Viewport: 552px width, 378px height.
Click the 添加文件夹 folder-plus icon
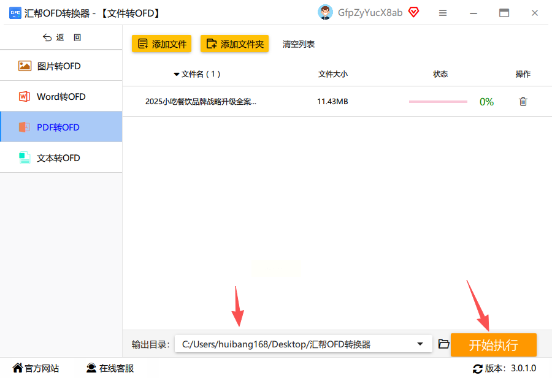(212, 43)
